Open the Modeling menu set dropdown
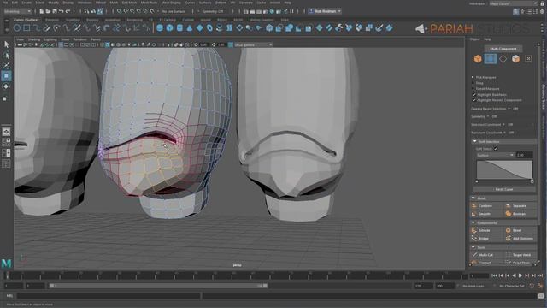The image size is (547, 308). 17,11
